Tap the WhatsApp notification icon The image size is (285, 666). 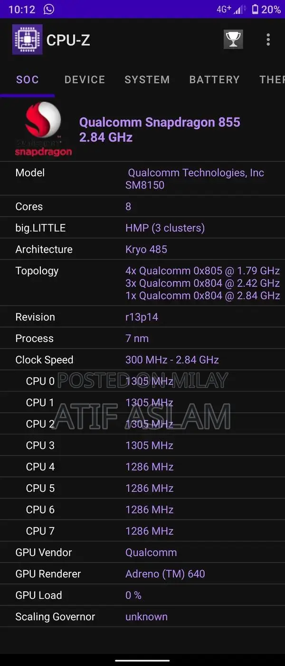pos(48,9)
